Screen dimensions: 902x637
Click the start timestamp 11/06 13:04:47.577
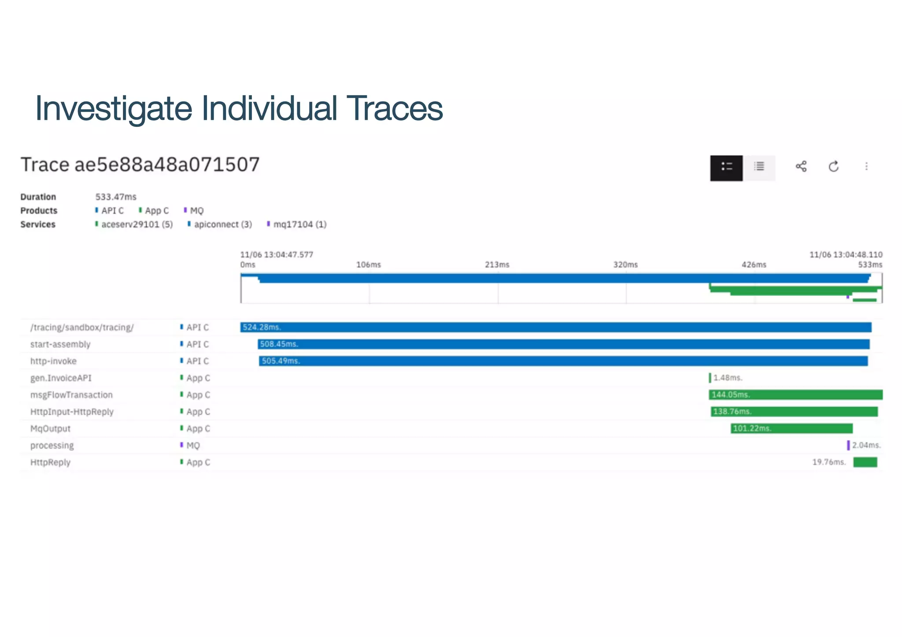(x=277, y=254)
